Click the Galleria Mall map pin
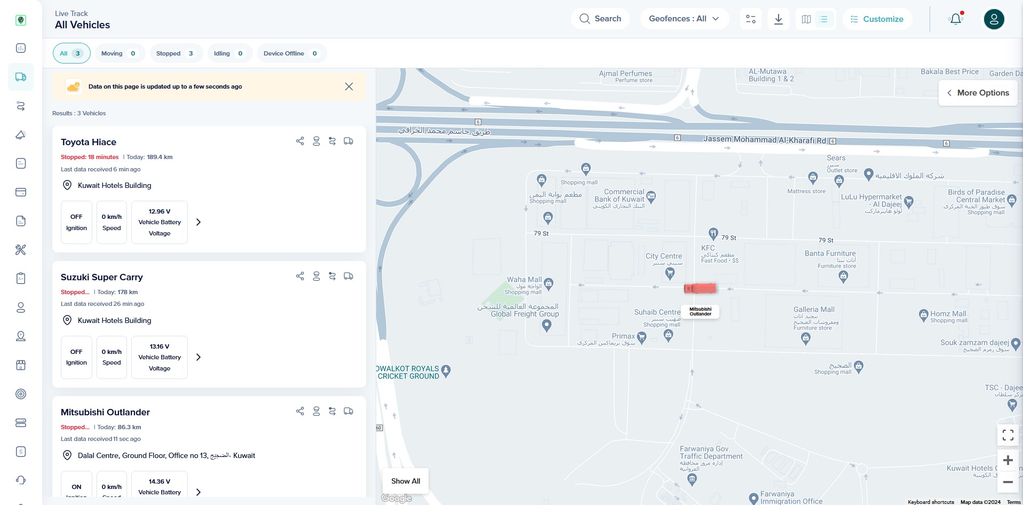The width and height of the screenshot is (1023, 505). pyautogui.click(x=806, y=339)
